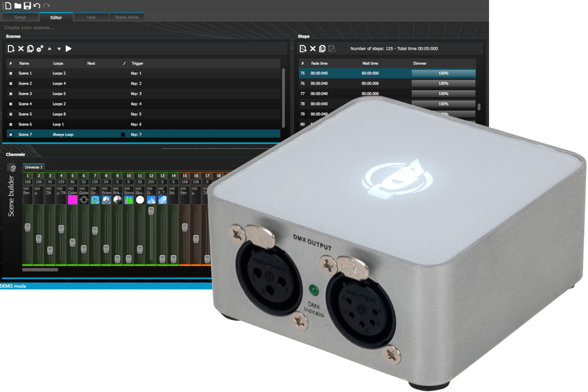Click channel 10 Focus icon

click(x=129, y=199)
